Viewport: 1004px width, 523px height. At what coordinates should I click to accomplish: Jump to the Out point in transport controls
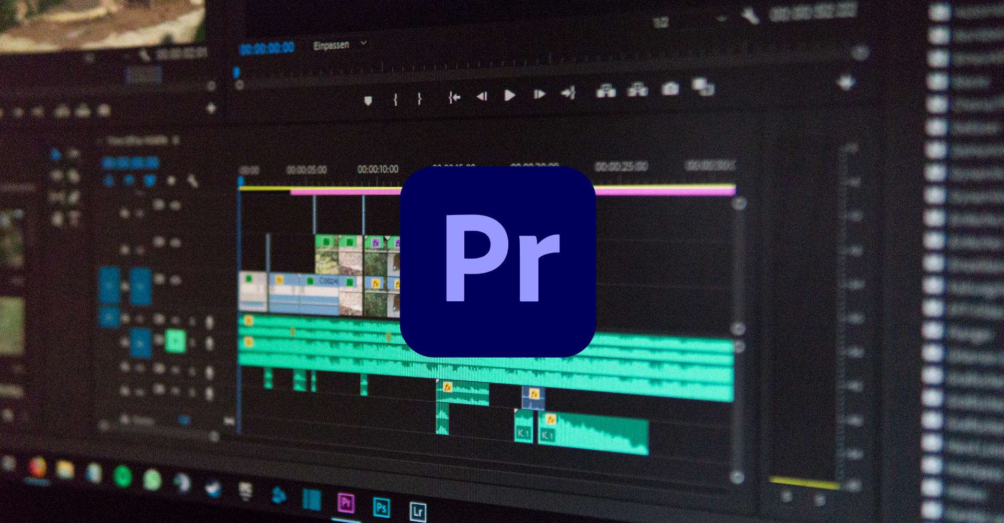(x=568, y=93)
